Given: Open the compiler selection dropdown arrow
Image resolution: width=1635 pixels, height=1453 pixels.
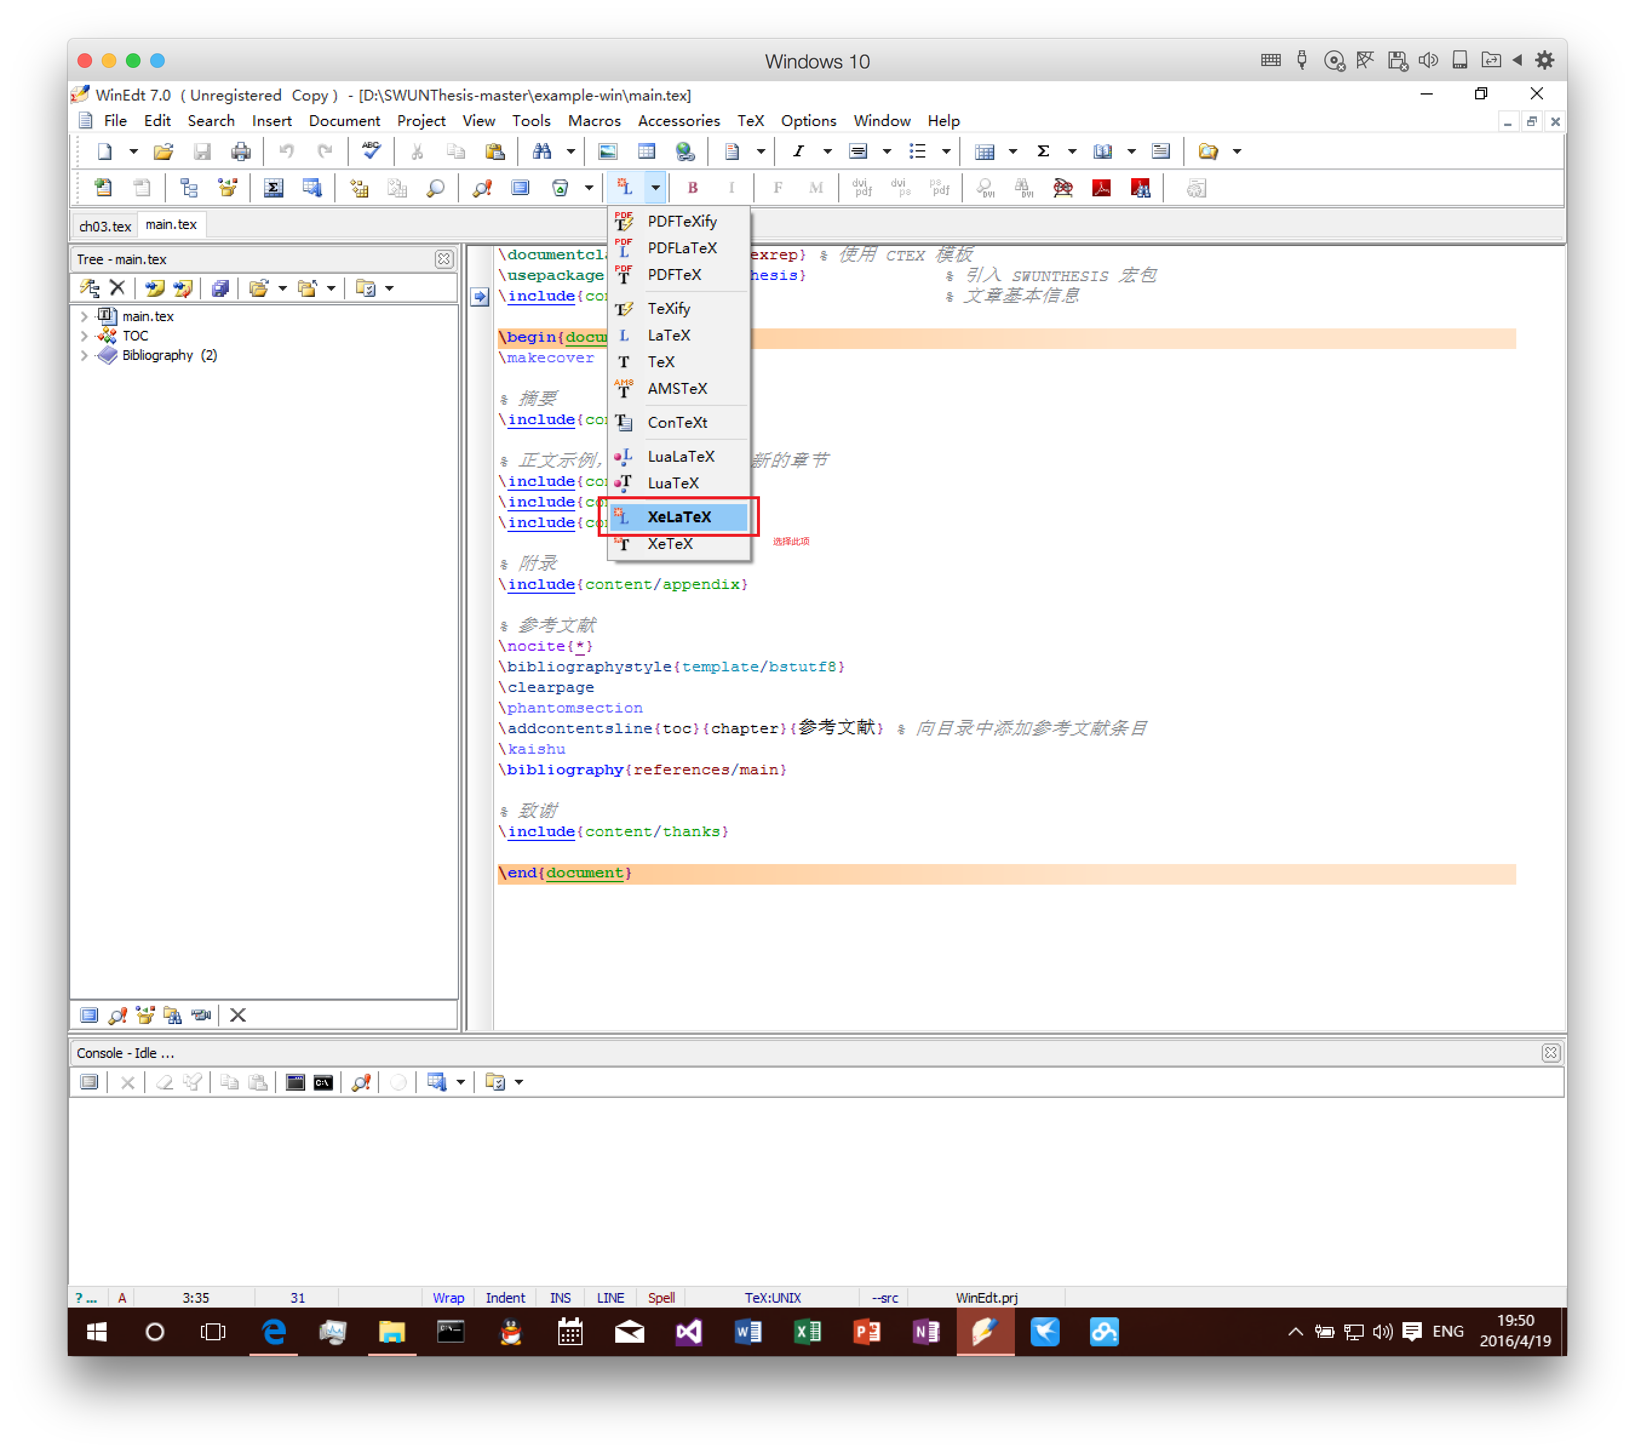Looking at the screenshot, I should (655, 188).
